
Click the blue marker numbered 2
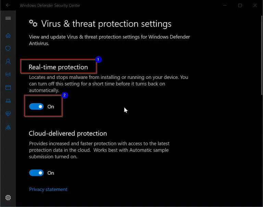[x=65, y=95]
